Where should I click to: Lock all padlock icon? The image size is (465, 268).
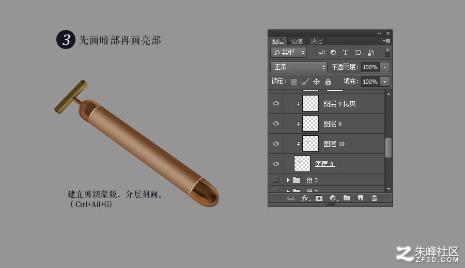328,82
